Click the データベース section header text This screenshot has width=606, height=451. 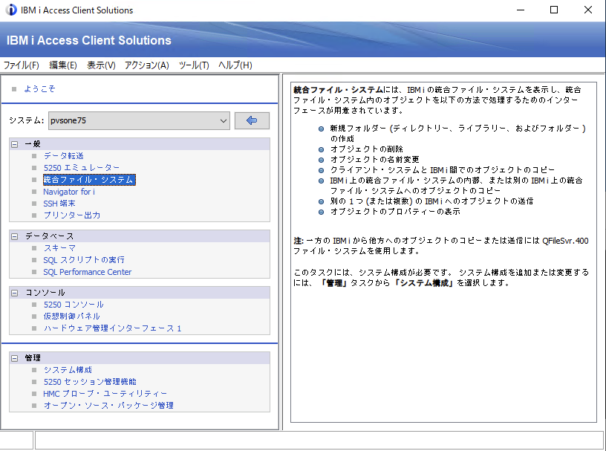[49, 236]
